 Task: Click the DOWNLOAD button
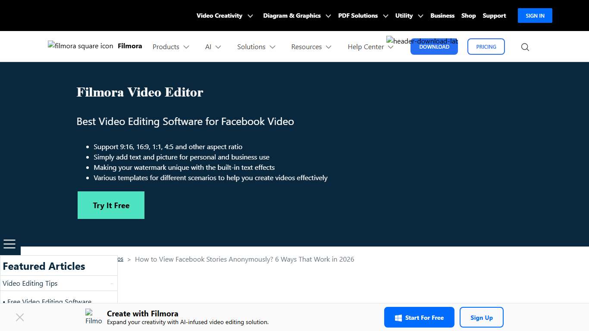pos(434,47)
